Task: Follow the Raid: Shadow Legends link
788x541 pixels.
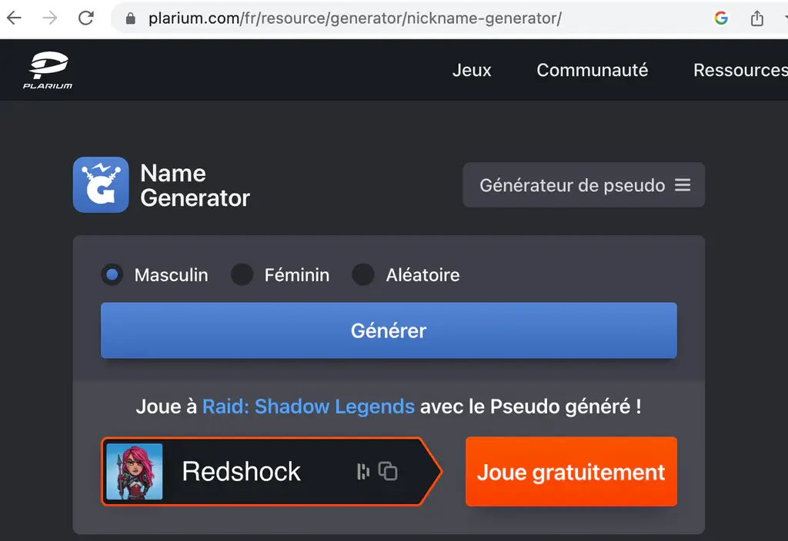Action: [308, 406]
